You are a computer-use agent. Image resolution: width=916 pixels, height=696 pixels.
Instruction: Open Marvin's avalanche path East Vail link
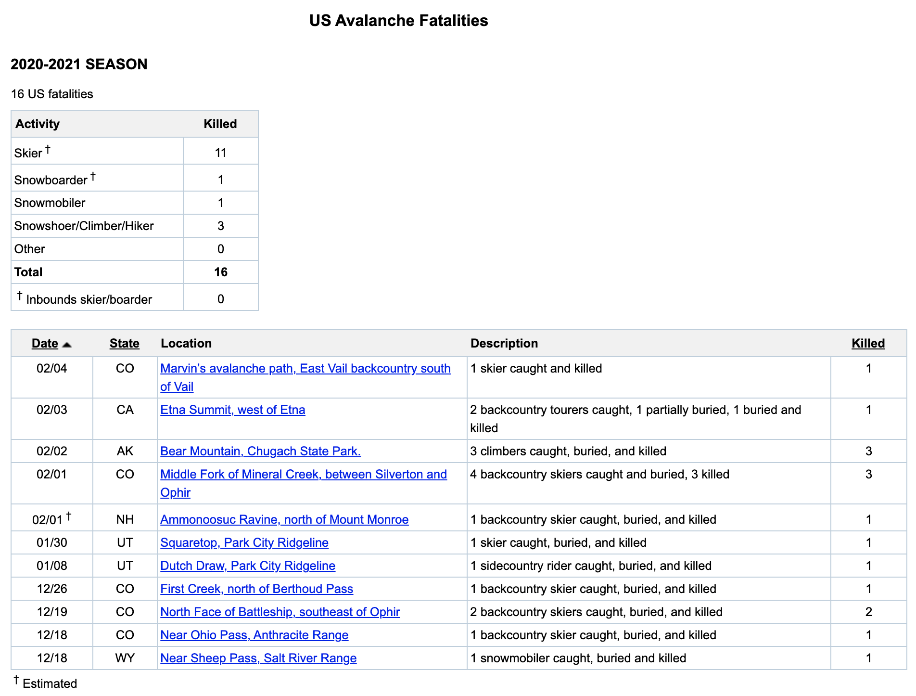(305, 377)
